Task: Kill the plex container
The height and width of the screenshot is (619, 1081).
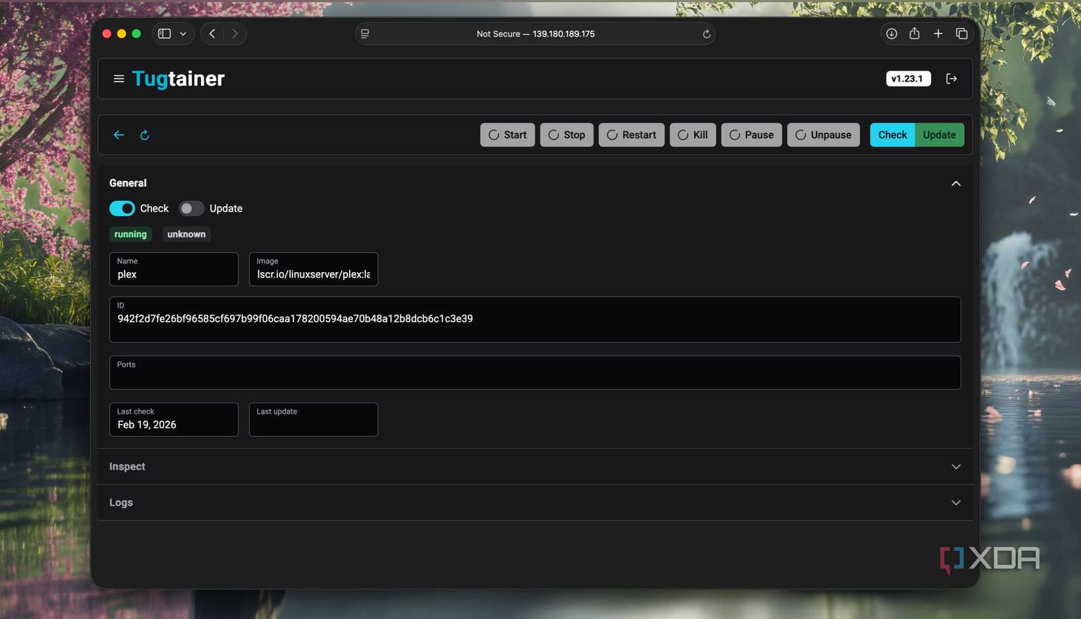Action: click(x=692, y=135)
